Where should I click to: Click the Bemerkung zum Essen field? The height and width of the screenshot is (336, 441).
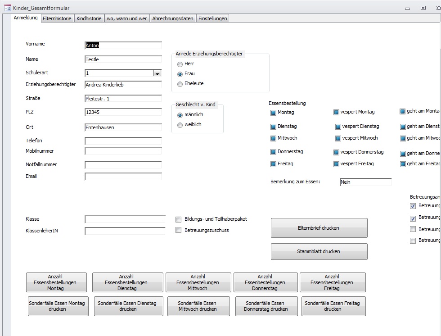pos(365,182)
